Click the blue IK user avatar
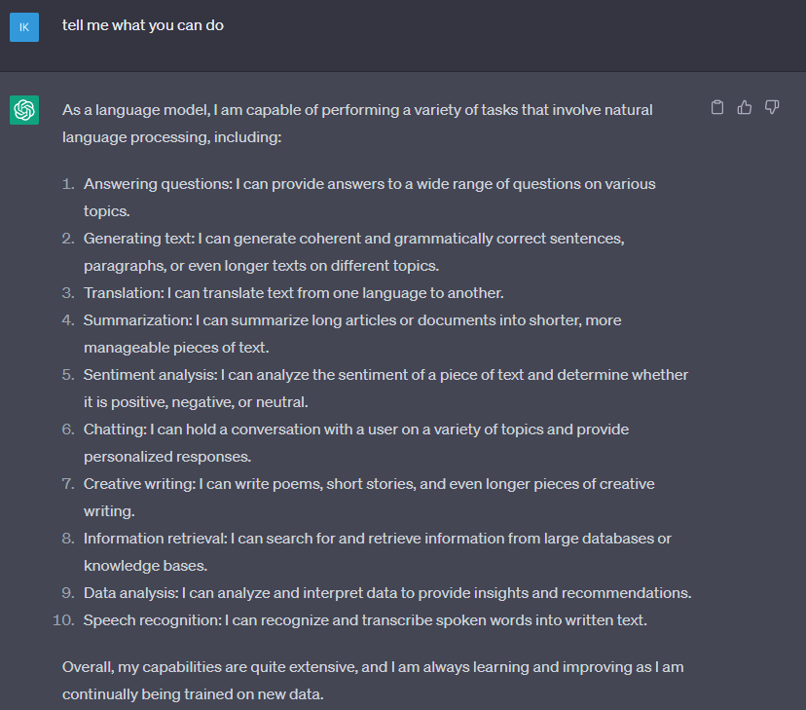 (x=24, y=27)
